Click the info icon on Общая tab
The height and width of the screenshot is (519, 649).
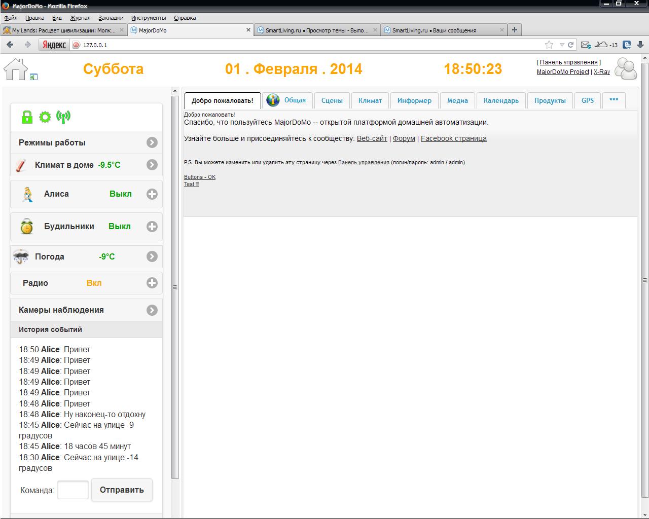pos(273,100)
